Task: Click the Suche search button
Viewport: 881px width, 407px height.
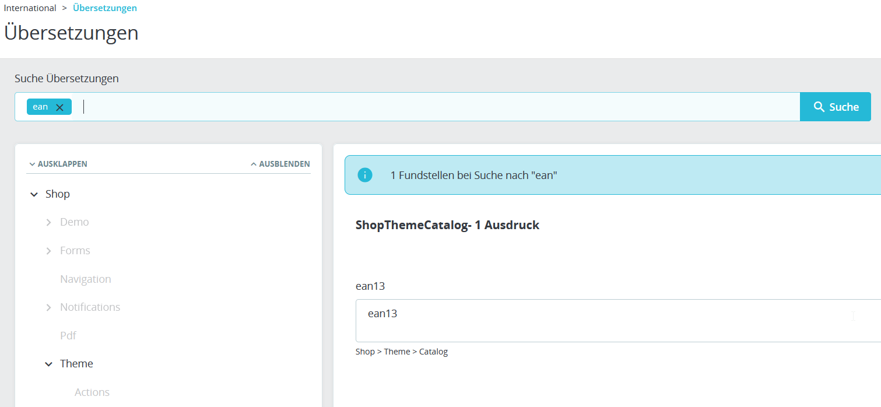Action: pos(835,107)
